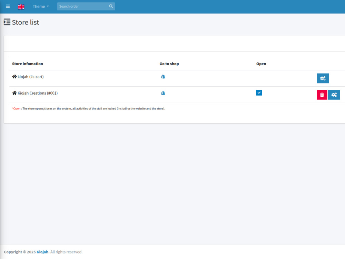
Task: Select the text Kiojah Creations (#001)
Action: 38,93
